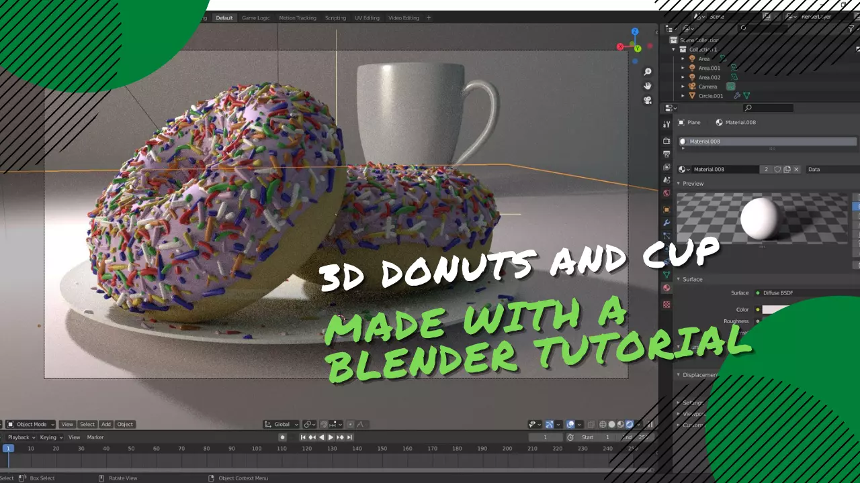Expand Circle.001 in the outliner
This screenshot has height=483, width=860.
tap(683, 96)
